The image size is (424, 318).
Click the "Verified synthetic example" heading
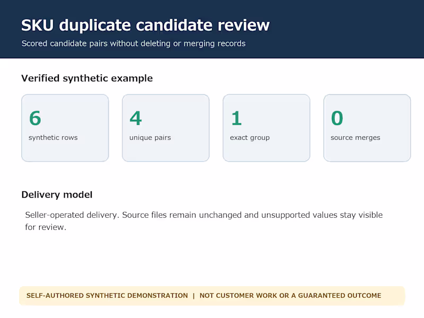pos(87,78)
